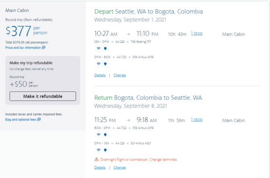This screenshot has width=270, height=178.
Task: Change the departing Seattle to Bogota flight
Action: [120, 75]
